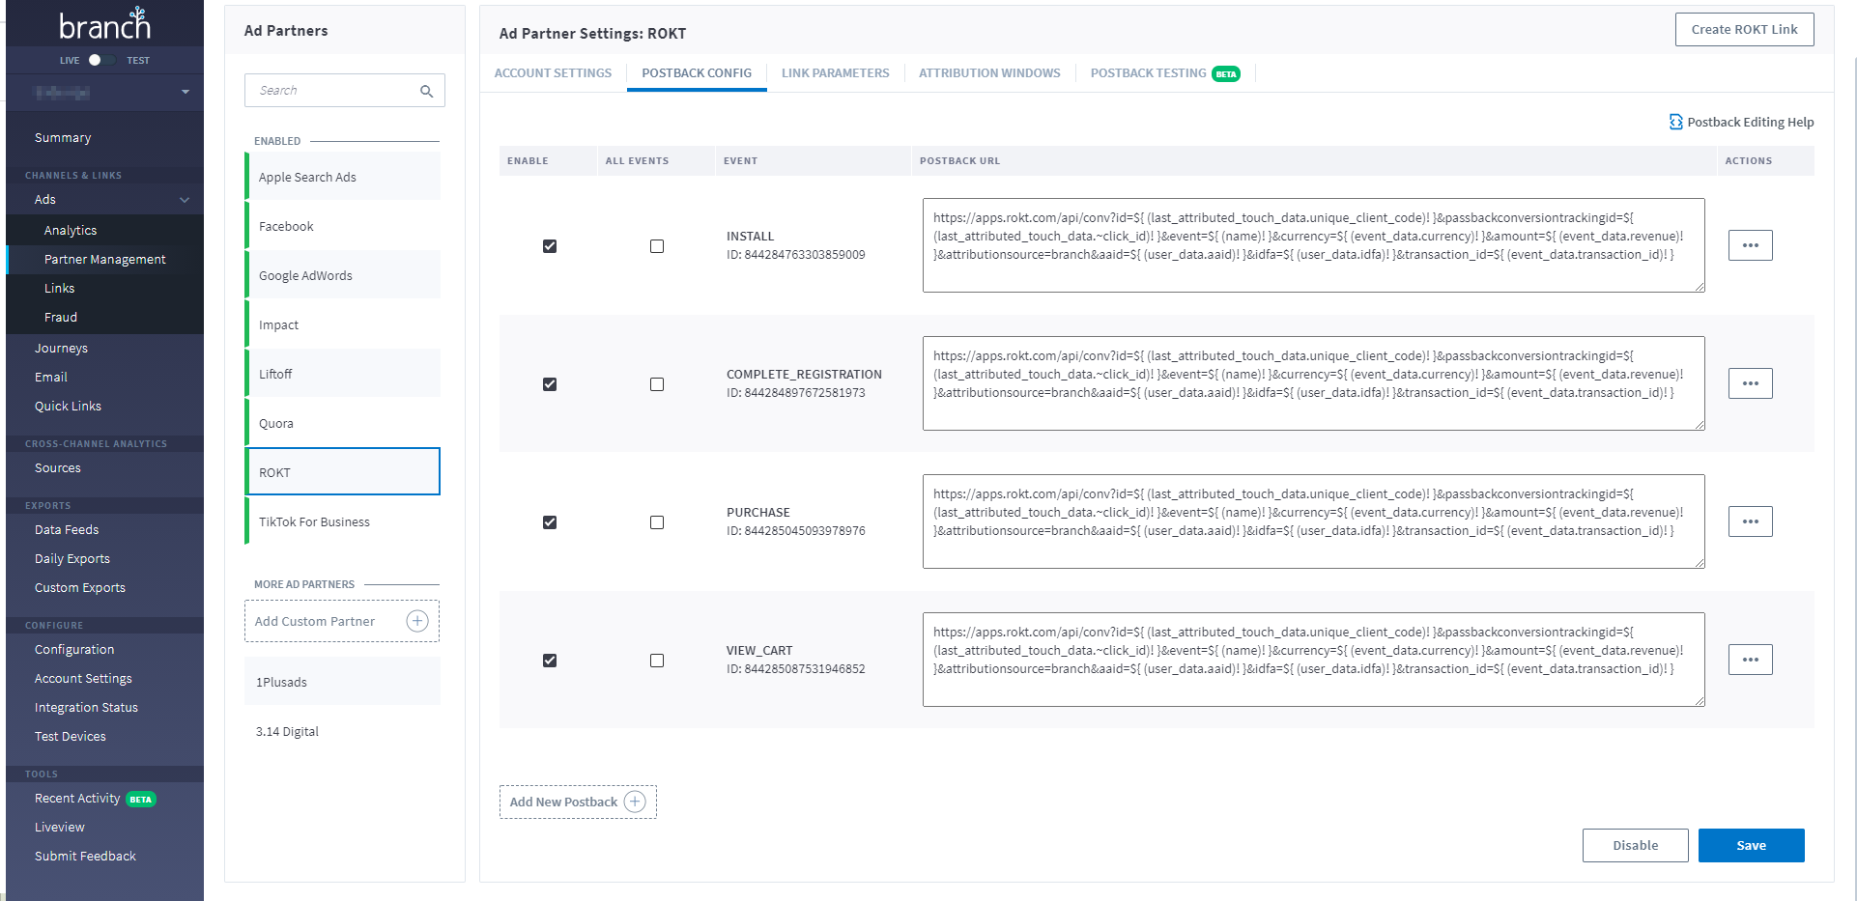
Task: Open the account selector dropdown arrow
Action: click(x=185, y=93)
